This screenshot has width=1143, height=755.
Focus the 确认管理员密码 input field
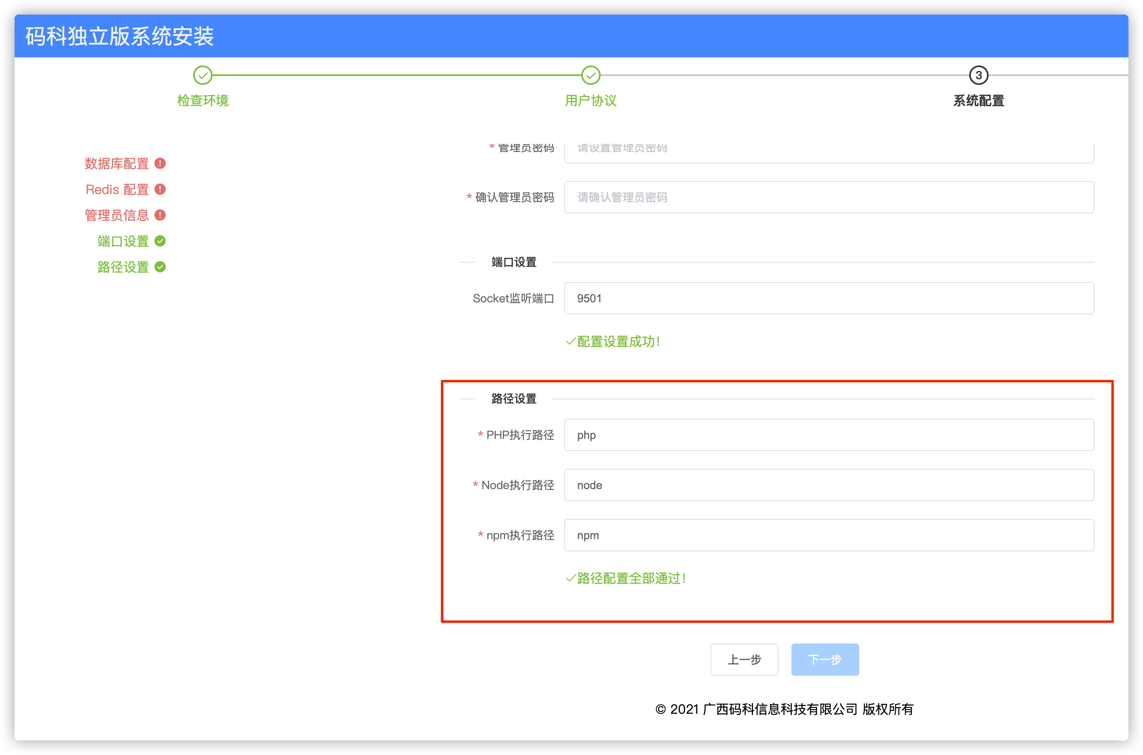pyautogui.click(x=829, y=197)
